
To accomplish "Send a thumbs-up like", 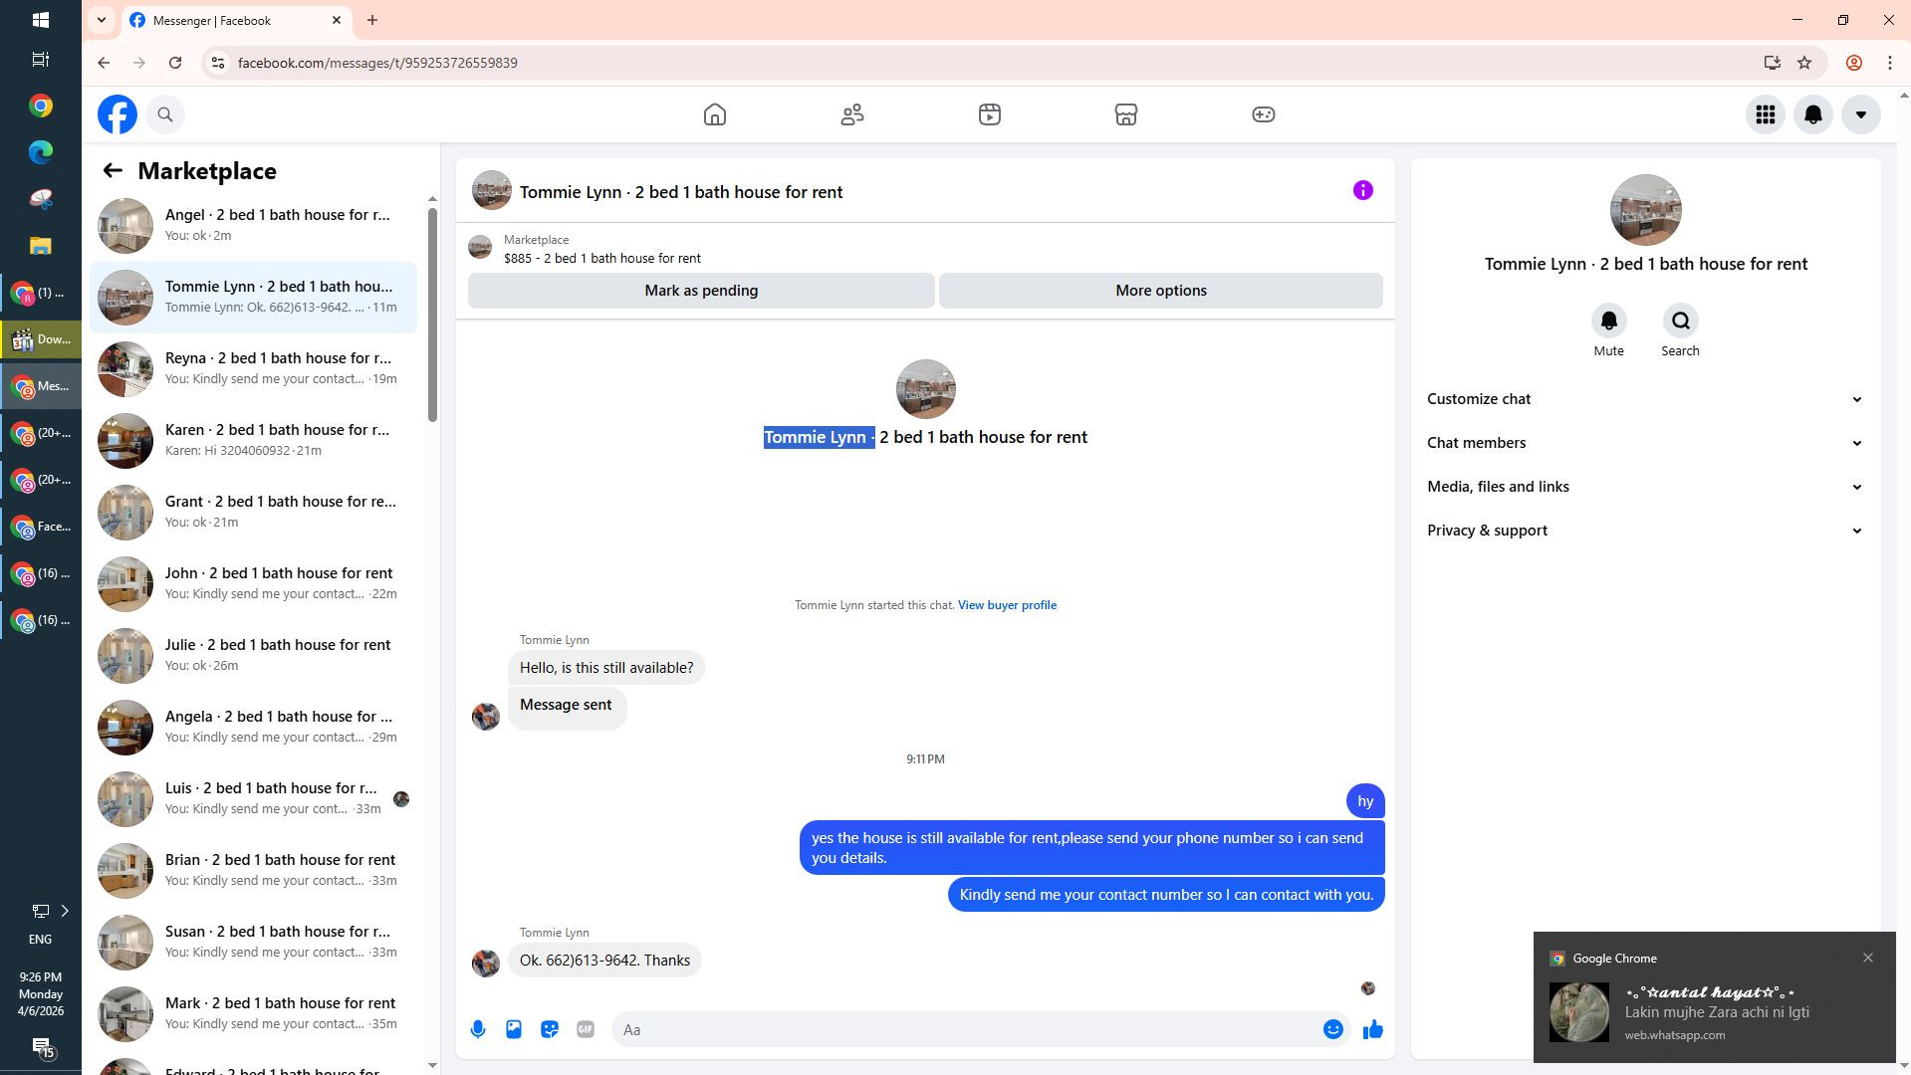I will click(1373, 1030).
